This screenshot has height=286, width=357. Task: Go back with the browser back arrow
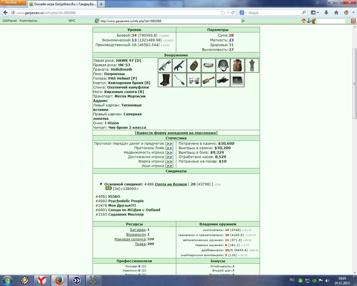[x=6, y=13]
